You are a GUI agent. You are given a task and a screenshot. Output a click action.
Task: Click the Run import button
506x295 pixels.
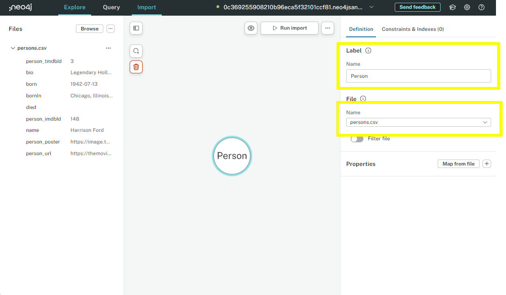coord(289,28)
